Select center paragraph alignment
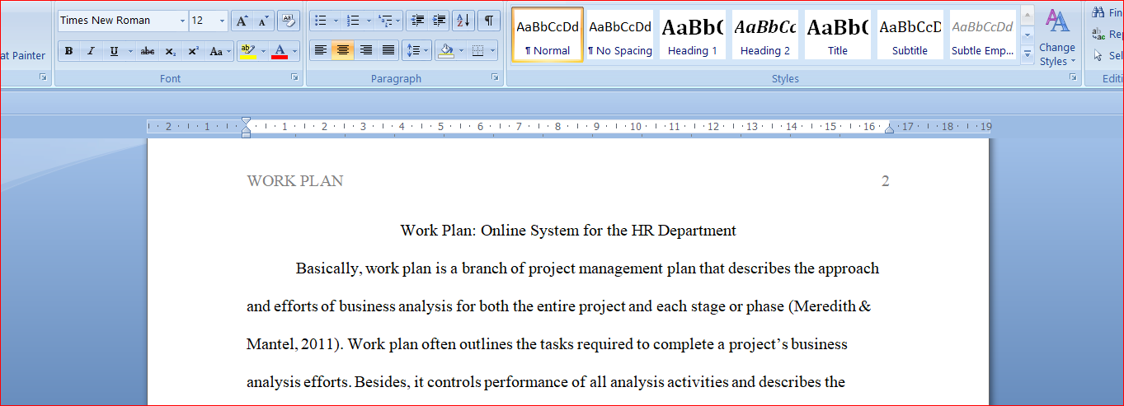 coord(343,50)
